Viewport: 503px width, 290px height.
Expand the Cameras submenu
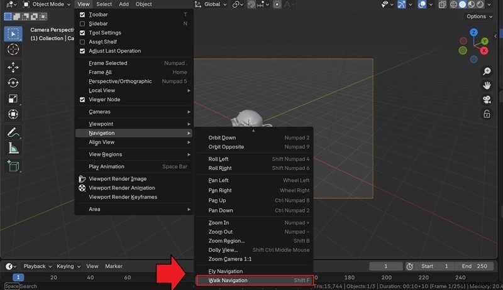(134, 112)
